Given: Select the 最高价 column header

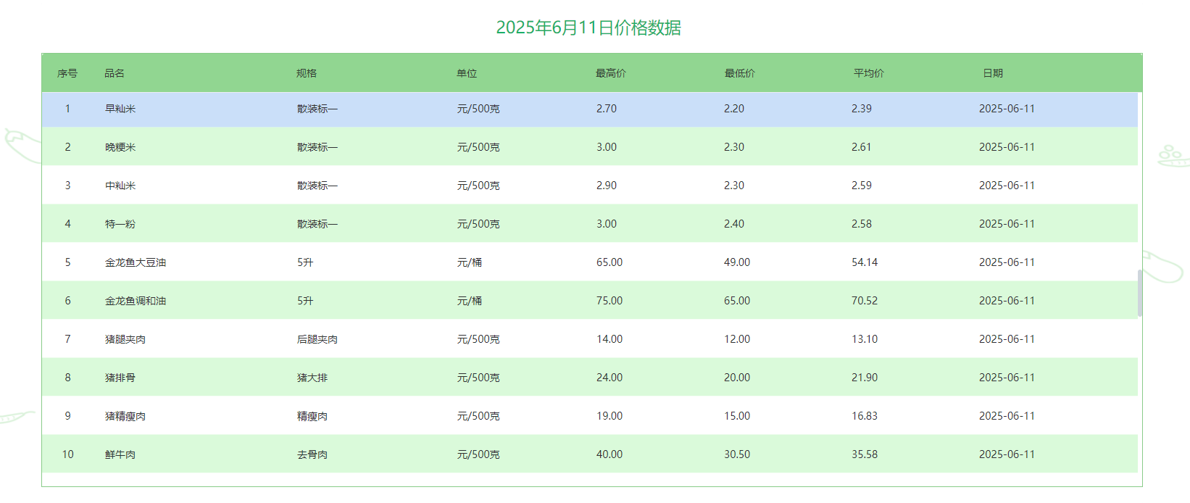Looking at the screenshot, I should pos(610,73).
